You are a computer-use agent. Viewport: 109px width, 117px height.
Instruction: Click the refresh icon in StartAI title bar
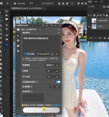[43, 25]
